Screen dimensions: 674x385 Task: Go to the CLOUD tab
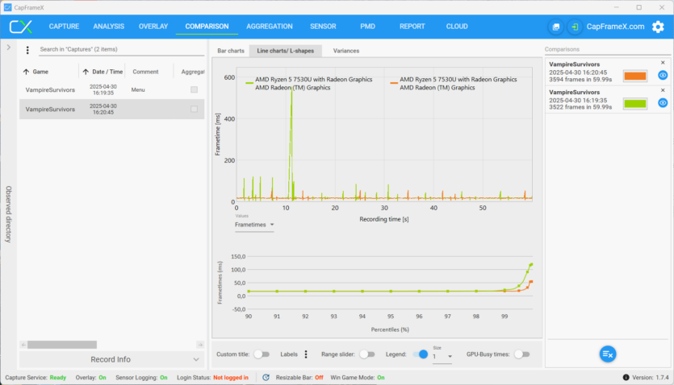click(x=457, y=27)
